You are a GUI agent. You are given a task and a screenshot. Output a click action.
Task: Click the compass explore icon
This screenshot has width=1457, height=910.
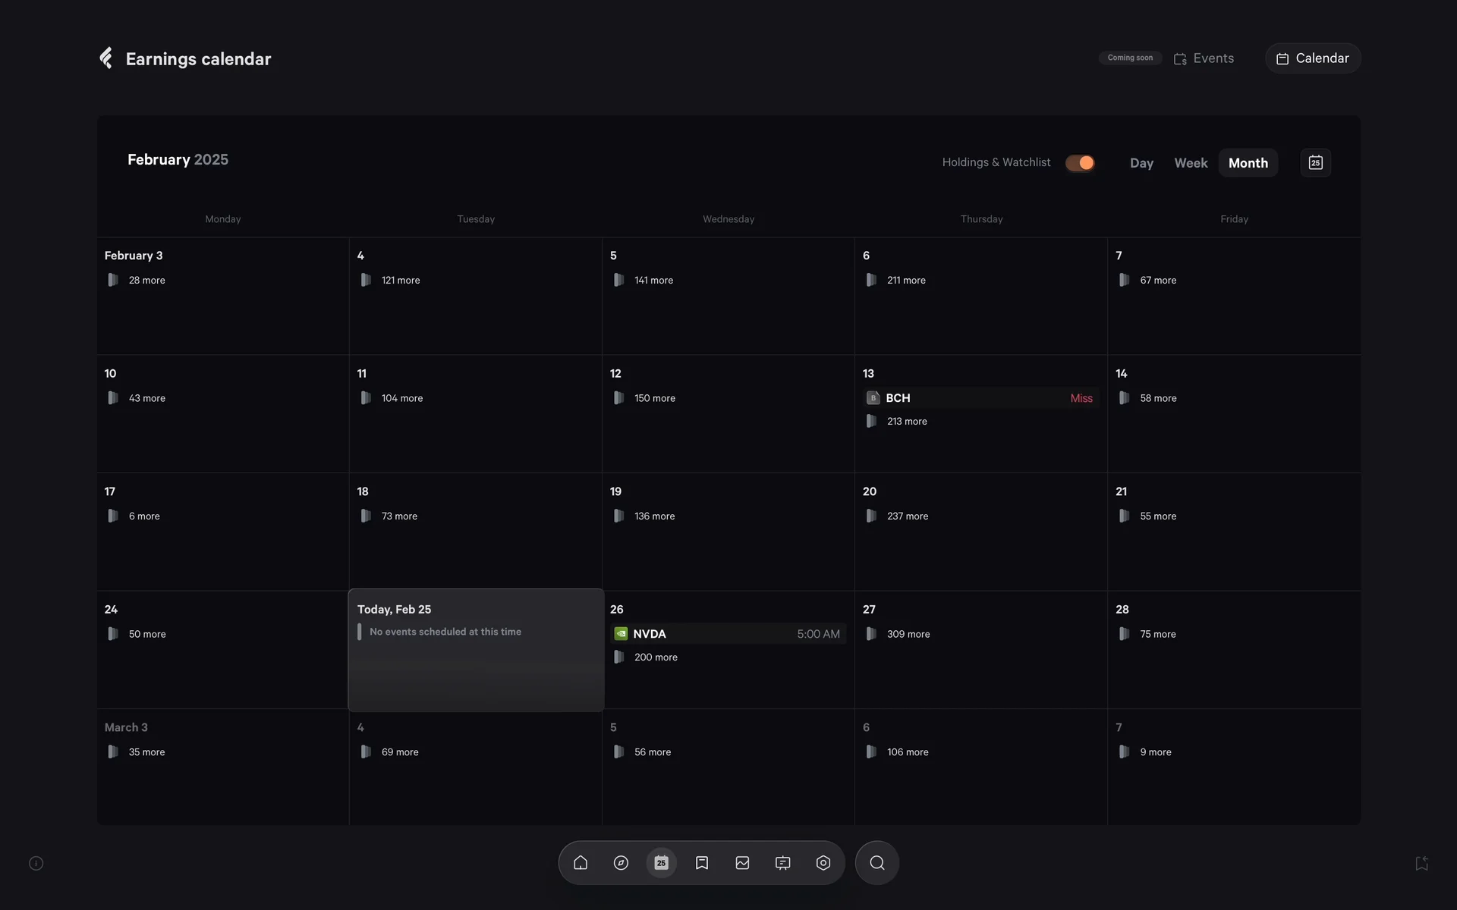click(621, 863)
